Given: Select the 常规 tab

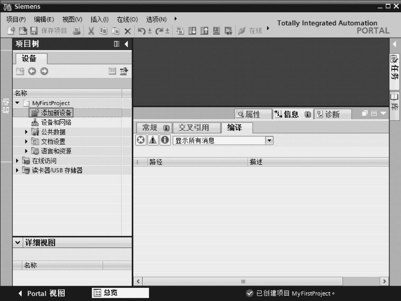Looking at the screenshot, I should tap(154, 127).
